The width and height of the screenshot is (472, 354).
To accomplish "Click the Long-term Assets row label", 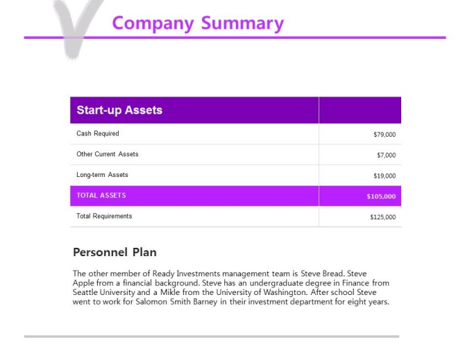I will (x=102, y=175).
